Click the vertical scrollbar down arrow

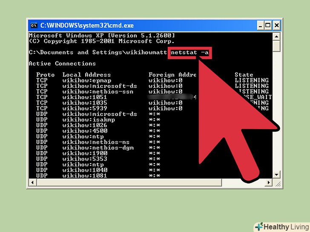point(276,175)
